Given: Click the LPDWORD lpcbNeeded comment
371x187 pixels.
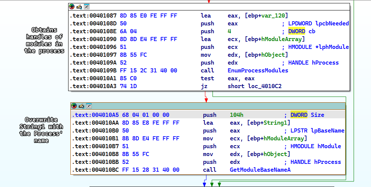Looking at the screenshot, I should click(x=318, y=24).
